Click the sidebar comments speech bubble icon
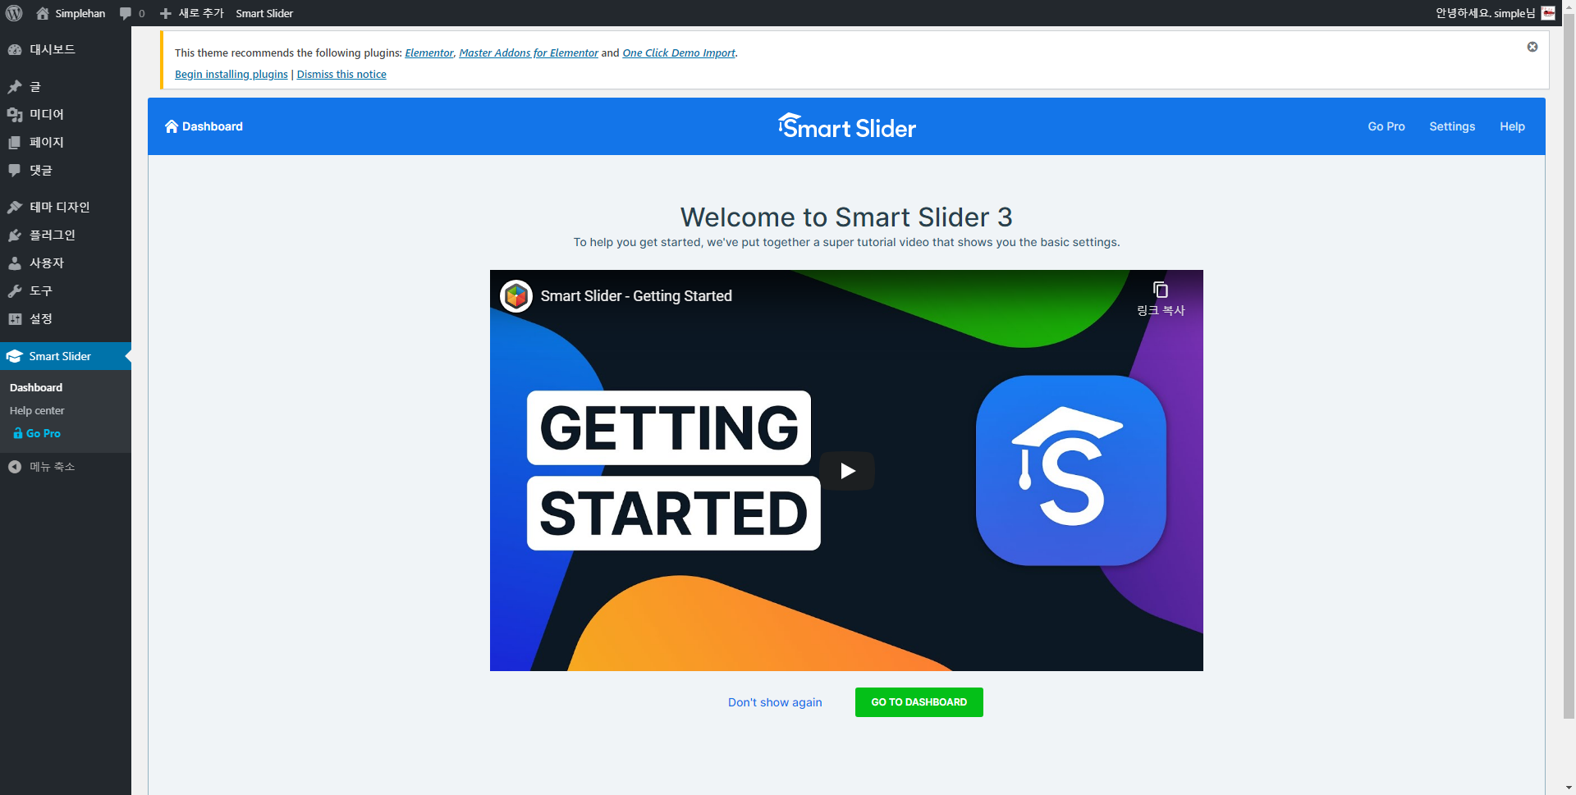The height and width of the screenshot is (795, 1576). pyautogui.click(x=15, y=170)
